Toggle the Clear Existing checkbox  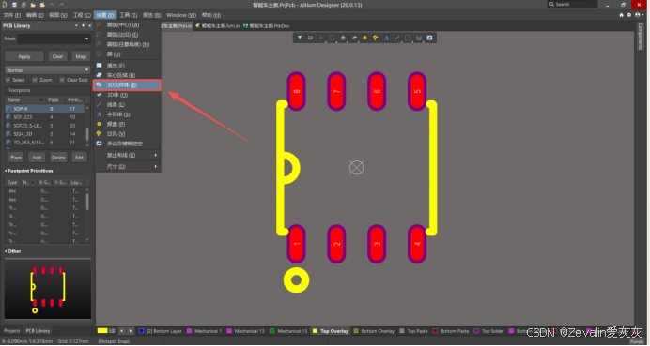(62, 80)
